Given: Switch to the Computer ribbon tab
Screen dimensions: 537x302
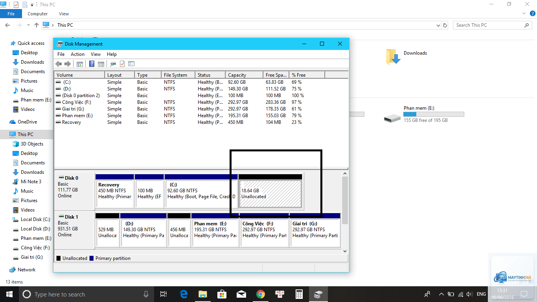Looking at the screenshot, I should click(x=38, y=14).
